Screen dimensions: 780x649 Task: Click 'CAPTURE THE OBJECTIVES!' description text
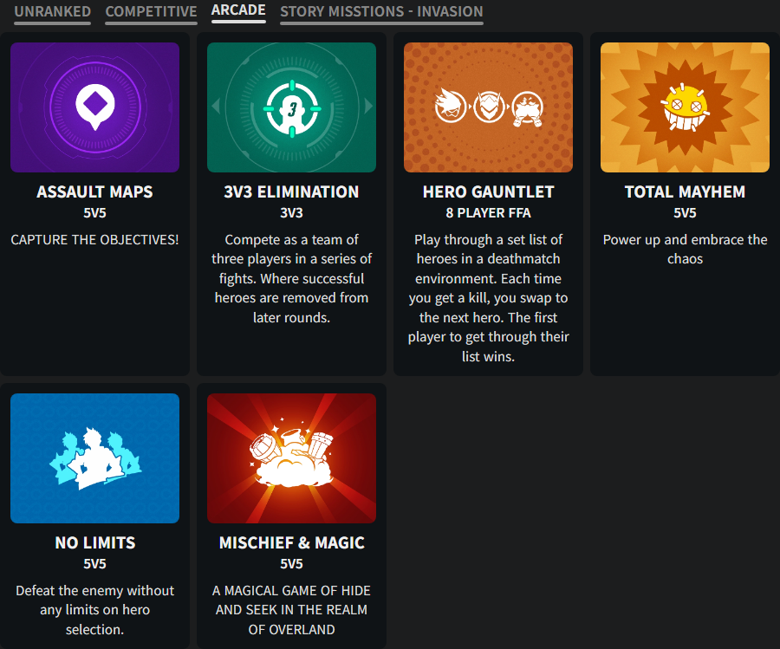click(95, 240)
